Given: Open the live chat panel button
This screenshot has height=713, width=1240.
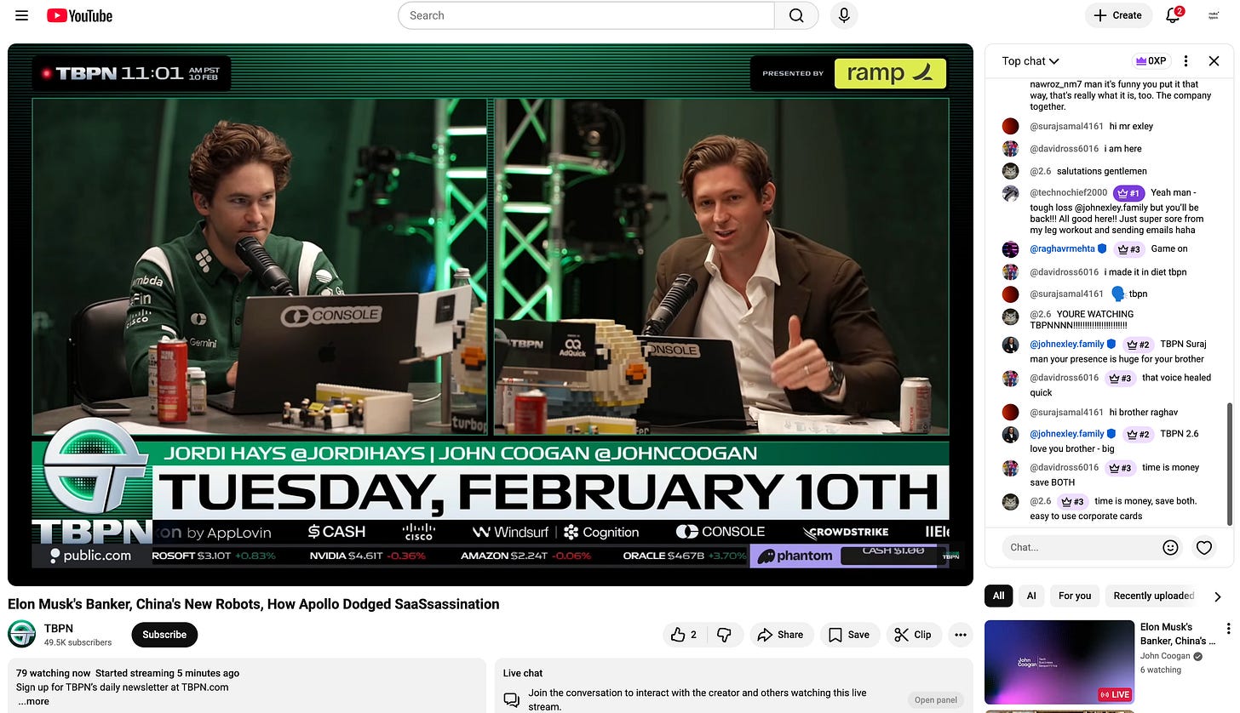Looking at the screenshot, I should tap(936, 700).
